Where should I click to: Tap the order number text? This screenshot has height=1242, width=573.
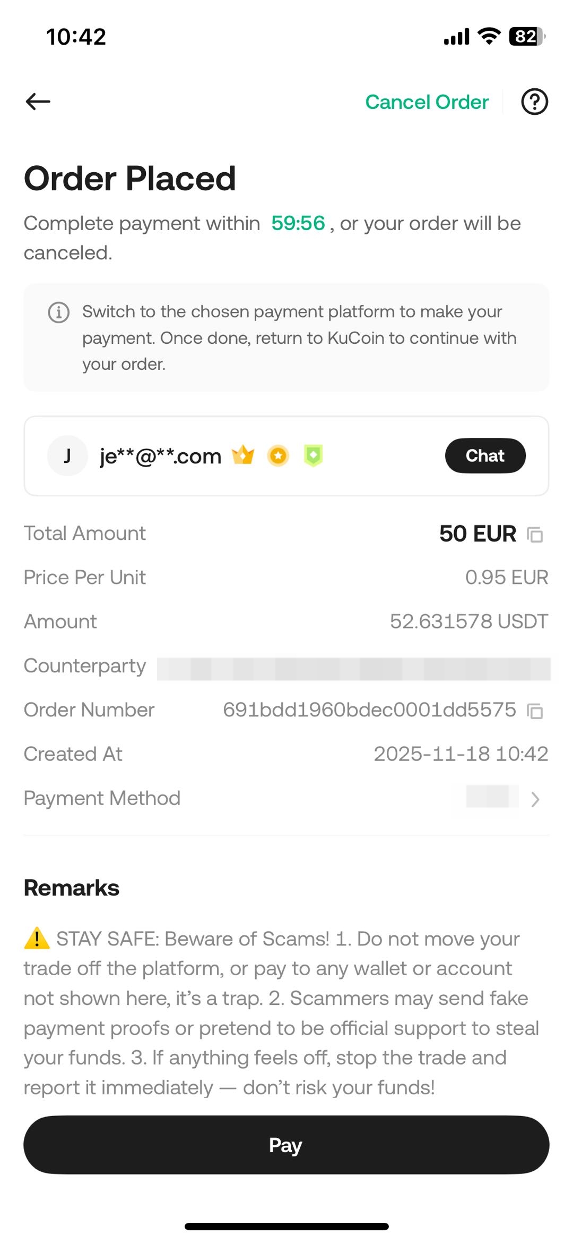click(x=369, y=710)
